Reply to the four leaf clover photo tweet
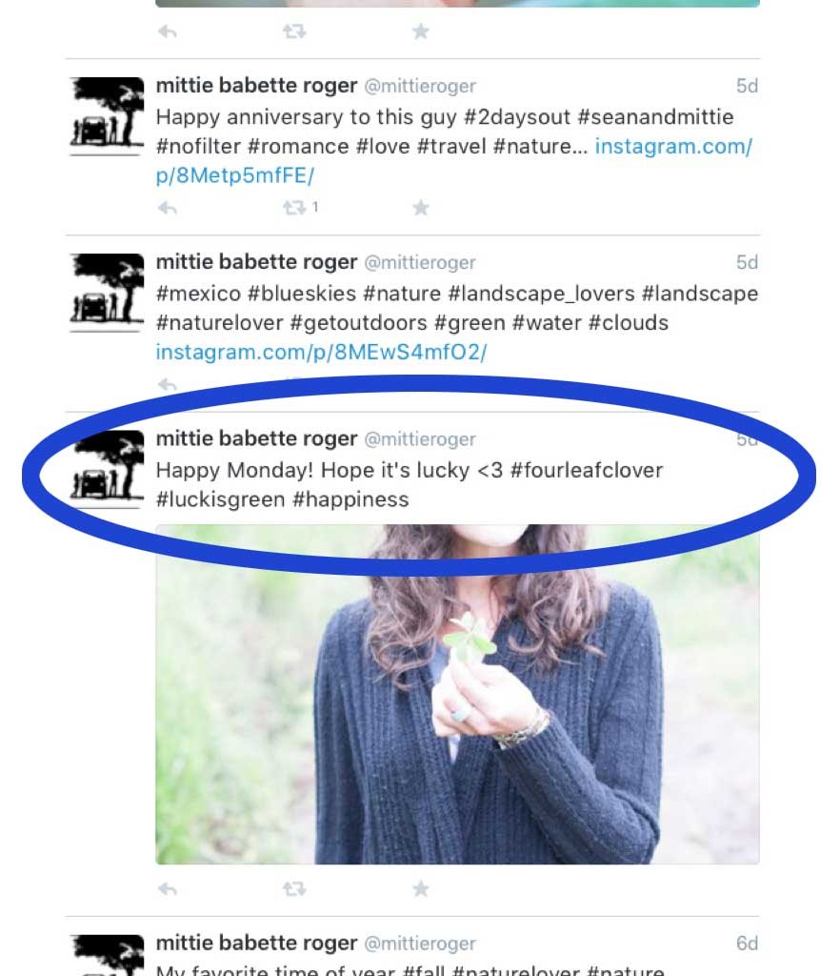The image size is (840, 976). pyautogui.click(x=168, y=889)
